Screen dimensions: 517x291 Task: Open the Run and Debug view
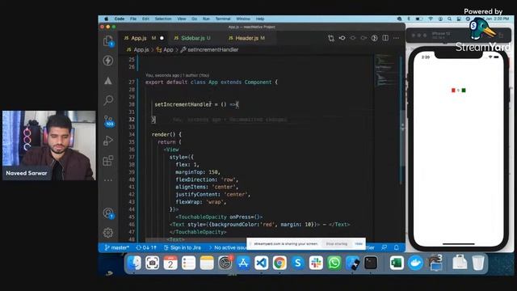(108, 141)
